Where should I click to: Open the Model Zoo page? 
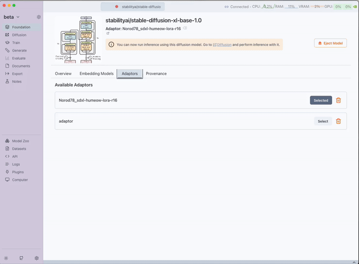[20, 141]
